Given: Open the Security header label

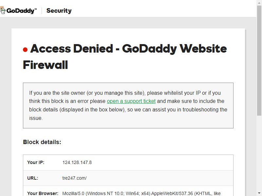Looking at the screenshot, I should pyautogui.click(x=59, y=11).
